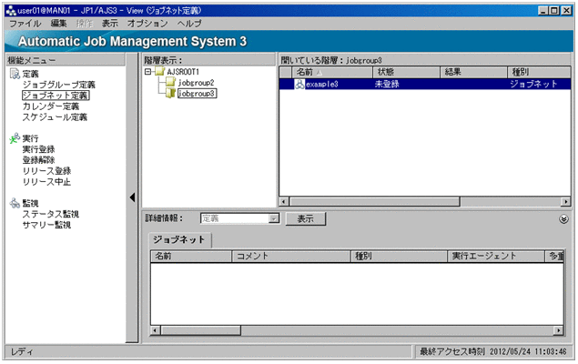The image size is (578, 364).
Task: Sort list by 種別 column in top list
Action: coord(539,72)
